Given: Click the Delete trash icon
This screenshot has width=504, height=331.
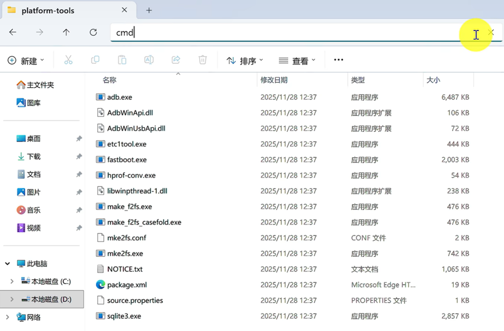Looking at the screenshot, I should 203,60.
